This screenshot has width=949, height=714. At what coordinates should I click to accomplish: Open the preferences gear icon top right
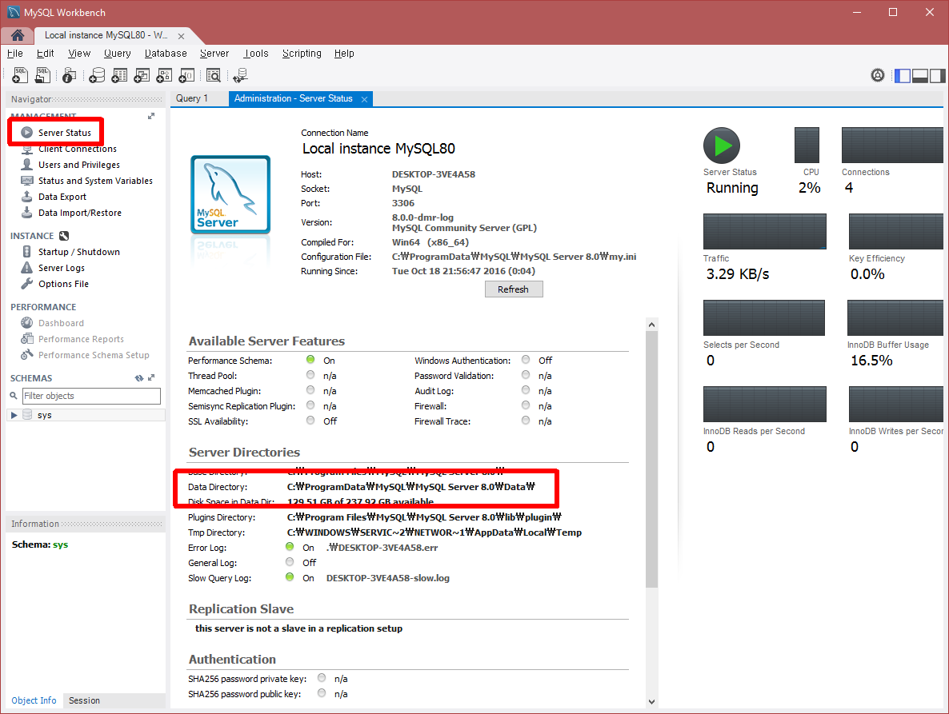(x=878, y=75)
